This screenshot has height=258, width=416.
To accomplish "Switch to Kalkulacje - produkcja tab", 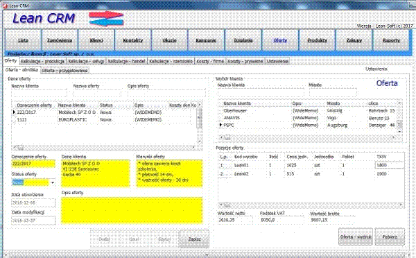I will tap(42, 61).
